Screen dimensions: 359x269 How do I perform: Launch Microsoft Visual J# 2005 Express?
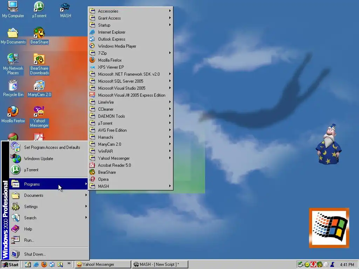click(130, 95)
